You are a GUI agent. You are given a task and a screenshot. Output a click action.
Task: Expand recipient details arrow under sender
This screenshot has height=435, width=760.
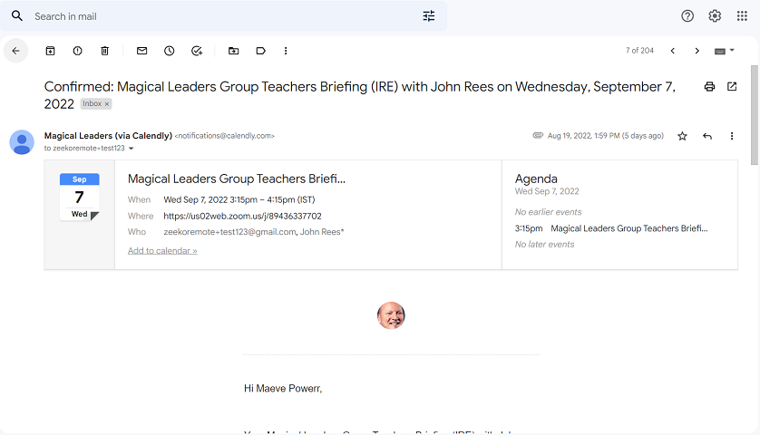pyautogui.click(x=132, y=148)
